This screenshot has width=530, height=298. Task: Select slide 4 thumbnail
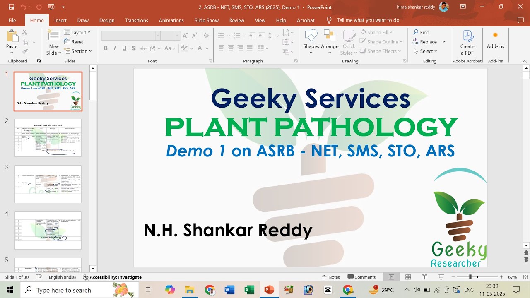[48, 231]
